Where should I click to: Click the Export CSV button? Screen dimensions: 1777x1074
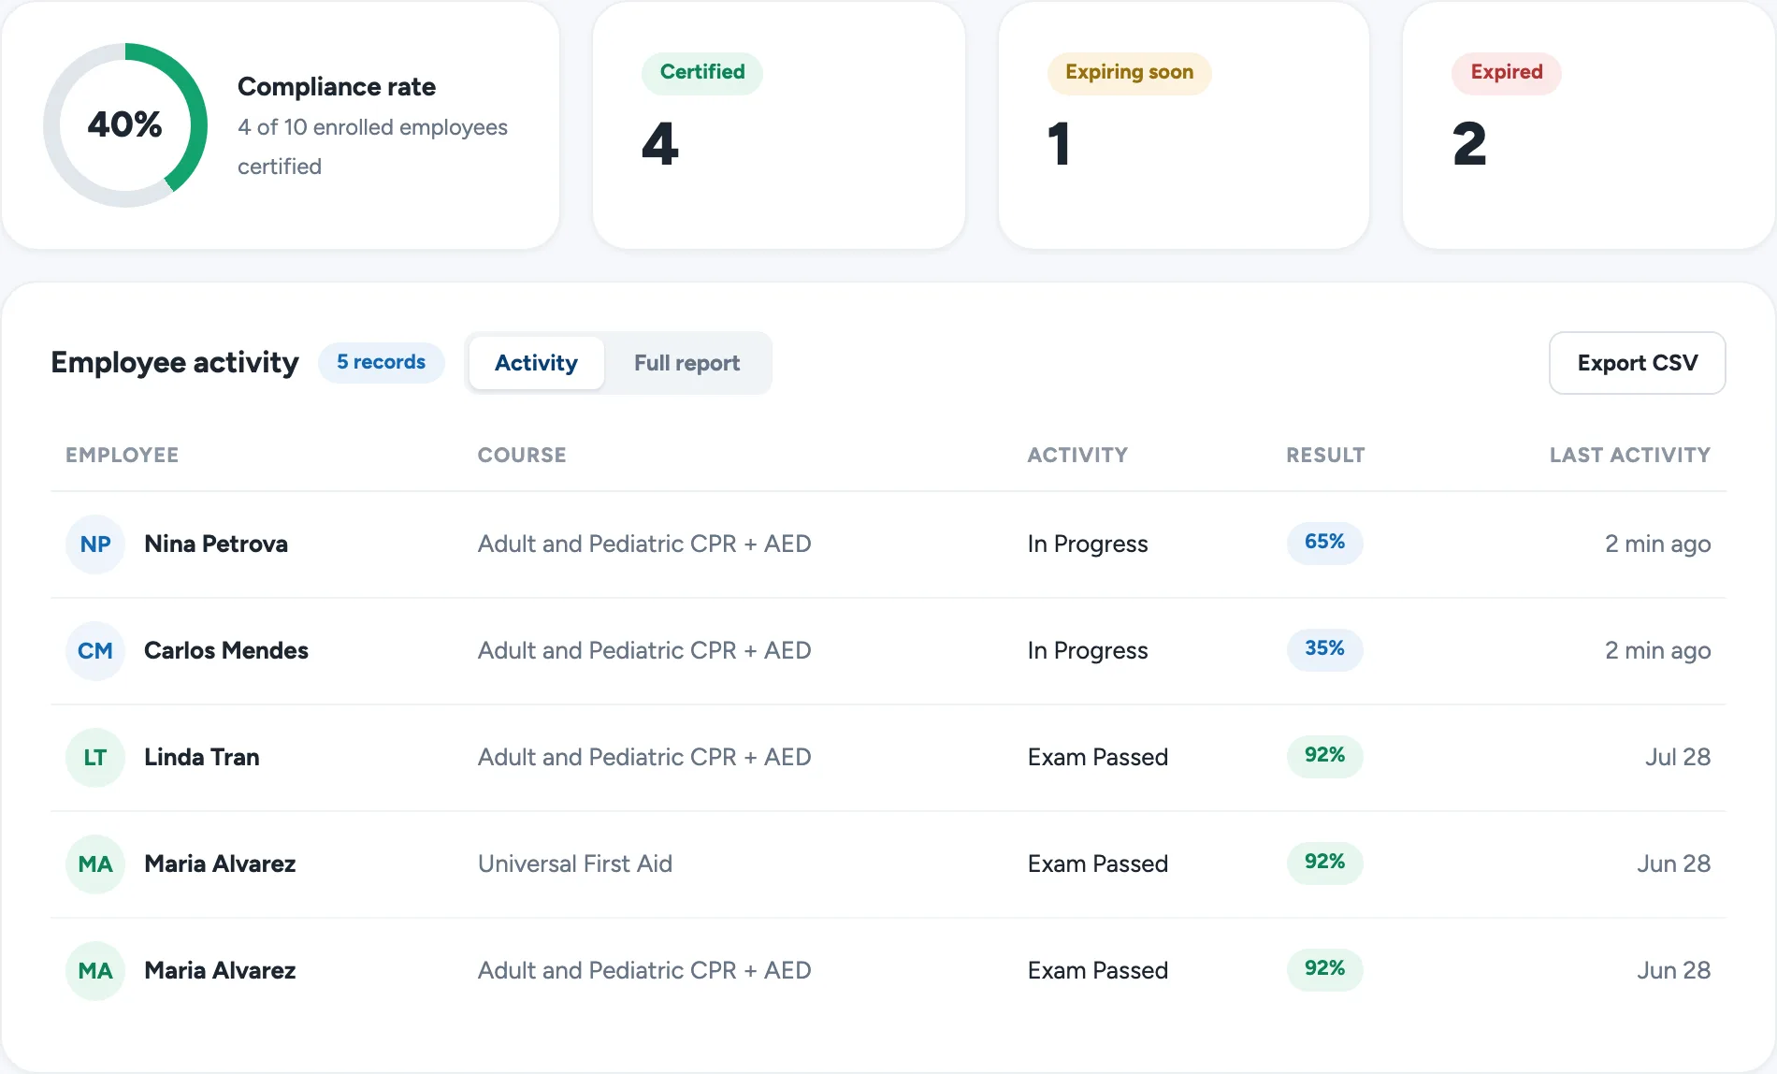click(1637, 363)
